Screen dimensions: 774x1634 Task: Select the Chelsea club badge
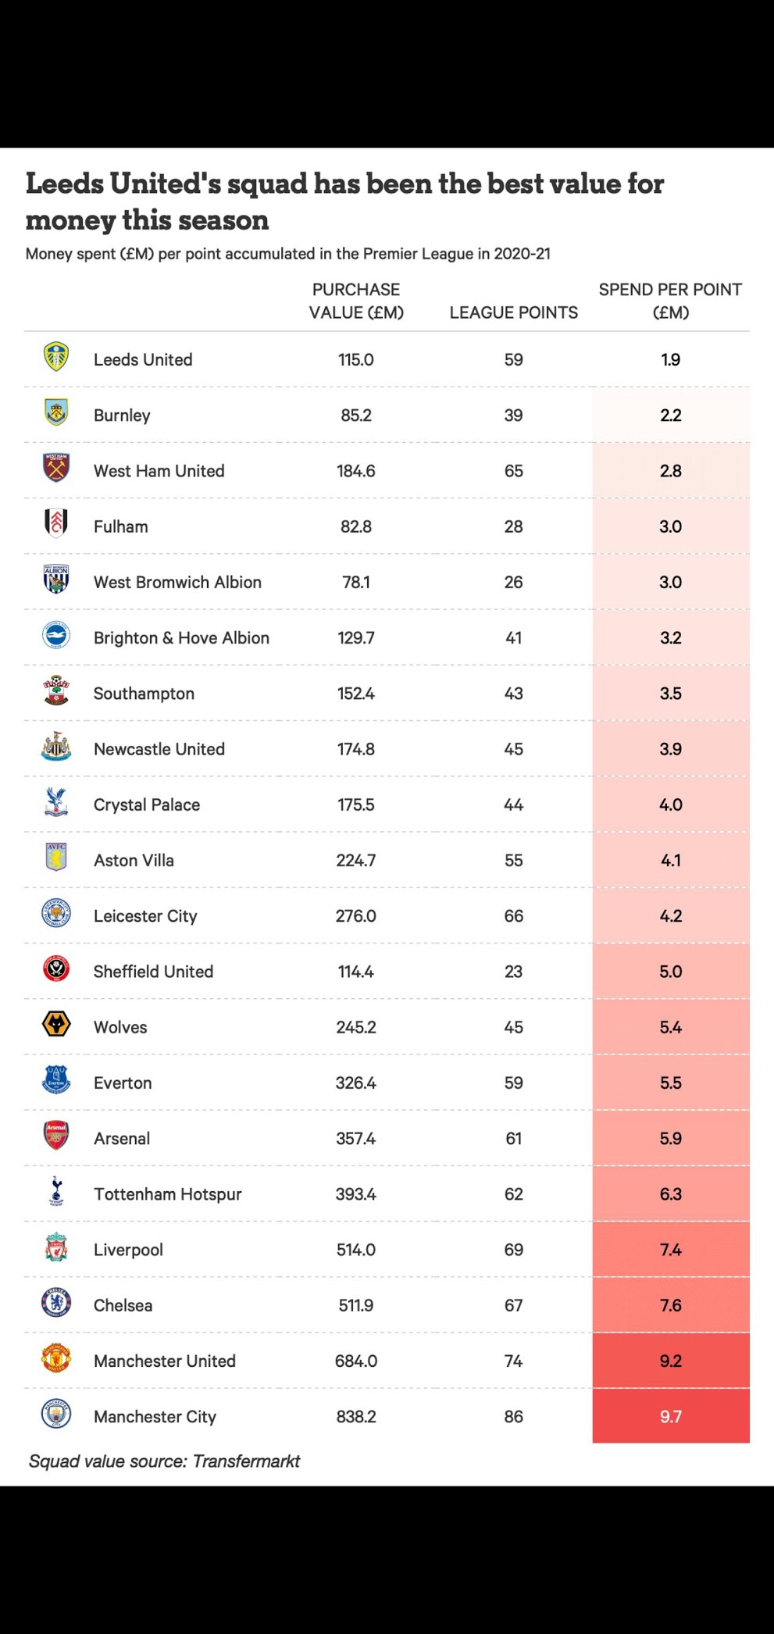pos(56,1303)
